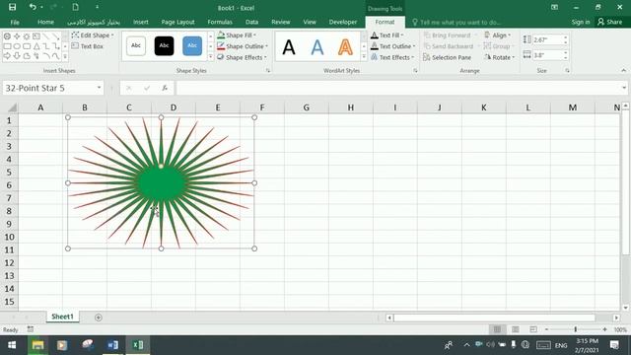This screenshot has width=631, height=355.
Task: Open the Text Effects menu
Action: (392, 57)
